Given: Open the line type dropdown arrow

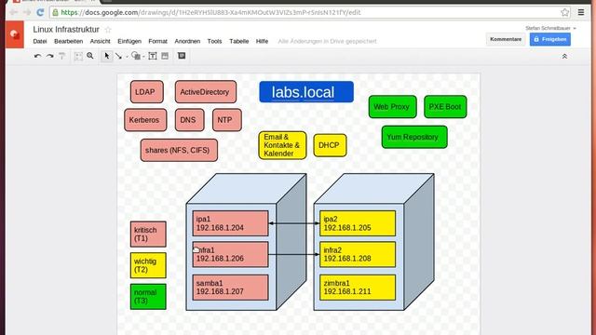Looking at the screenshot, I should (127, 57).
